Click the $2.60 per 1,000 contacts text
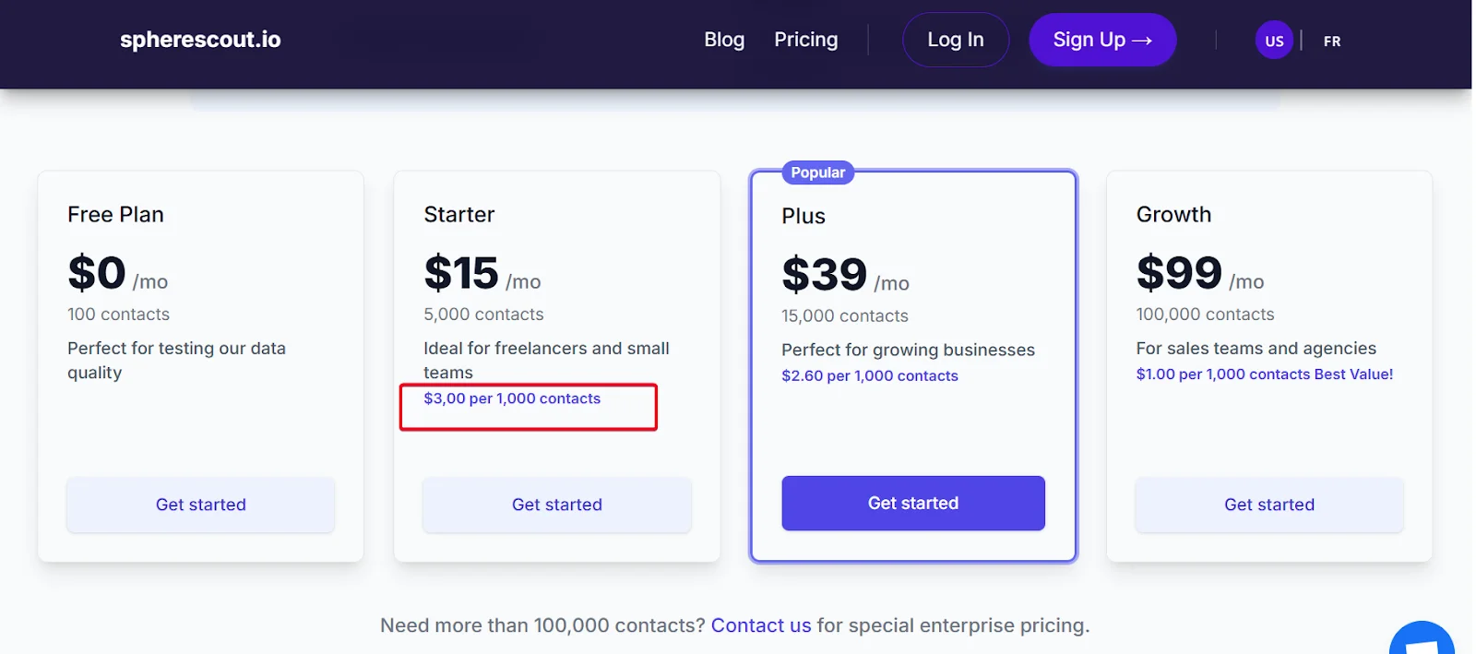Viewport: 1476px width, 654px height. pyautogui.click(x=869, y=375)
